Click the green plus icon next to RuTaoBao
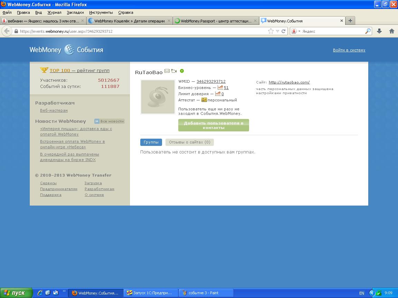The width and height of the screenshot is (398, 298). (182, 71)
